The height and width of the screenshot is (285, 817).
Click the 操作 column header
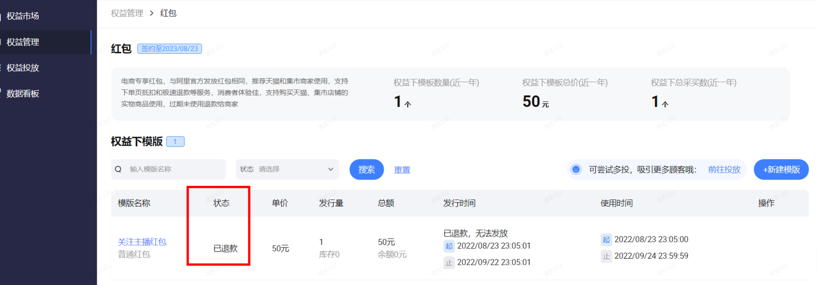pyautogui.click(x=766, y=203)
